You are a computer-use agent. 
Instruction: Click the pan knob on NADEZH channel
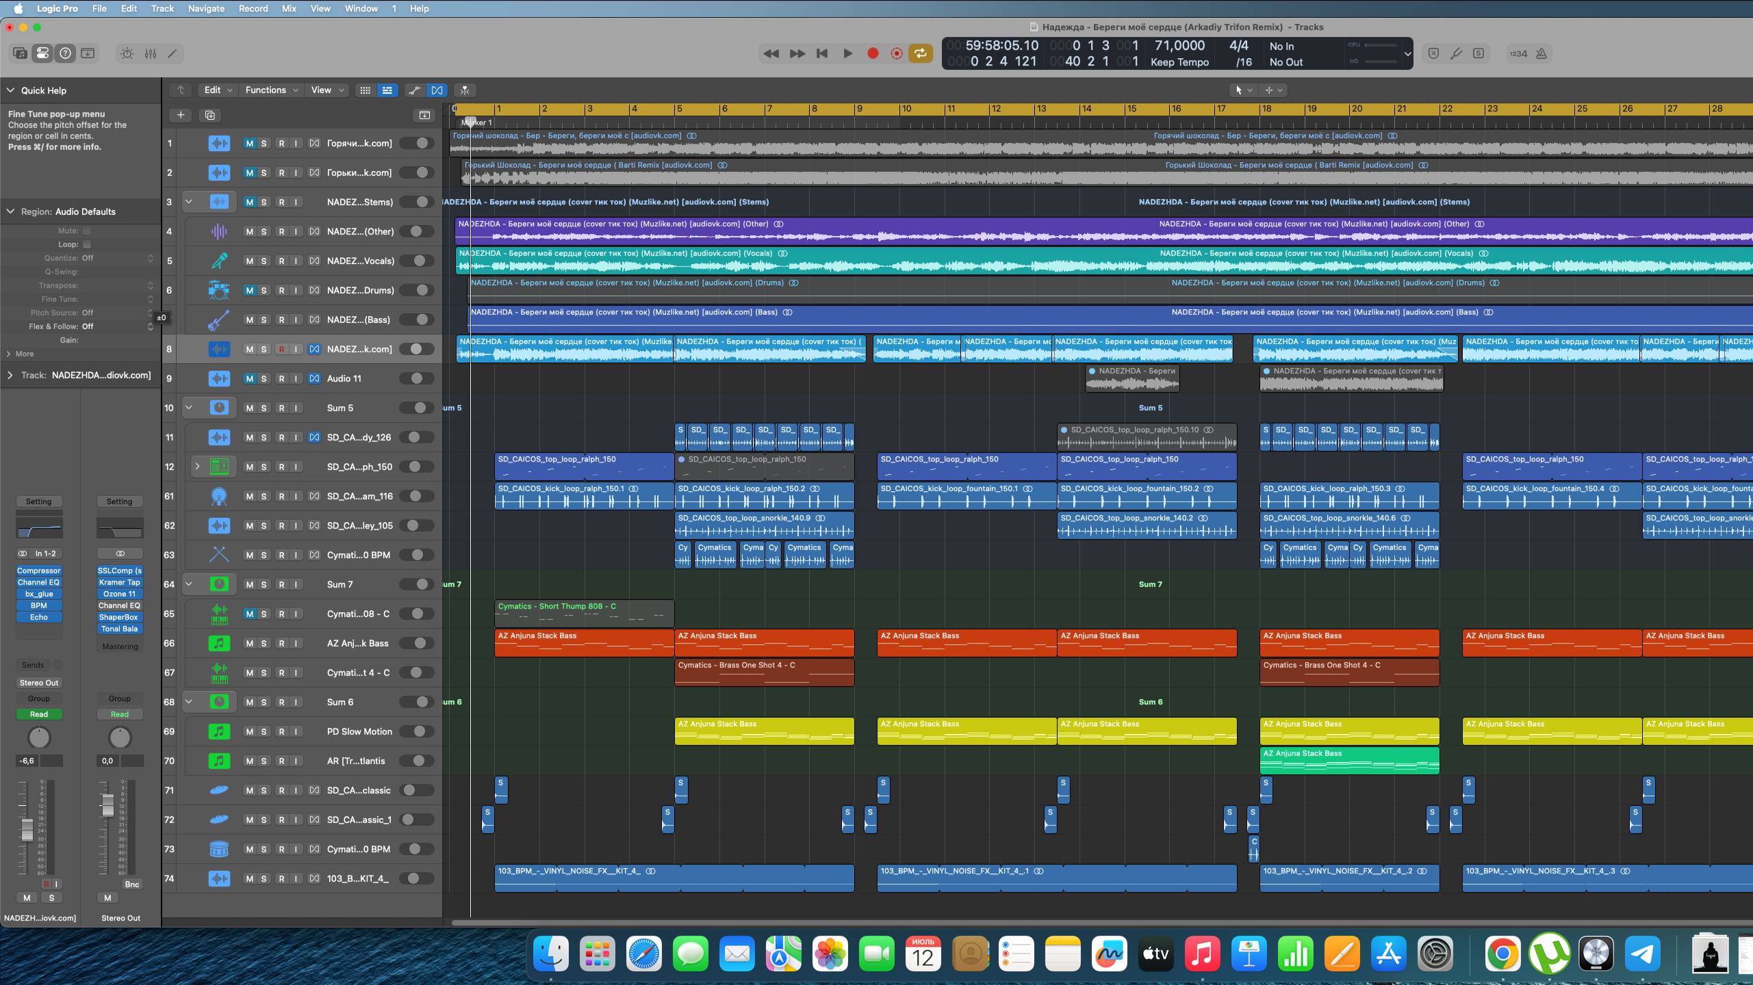tap(39, 737)
